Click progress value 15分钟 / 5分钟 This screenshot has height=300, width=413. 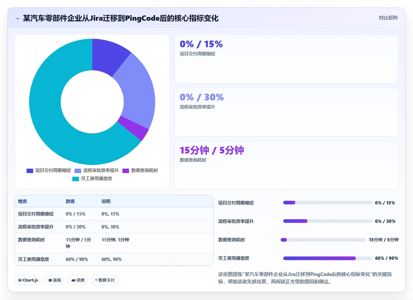point(383,239)
